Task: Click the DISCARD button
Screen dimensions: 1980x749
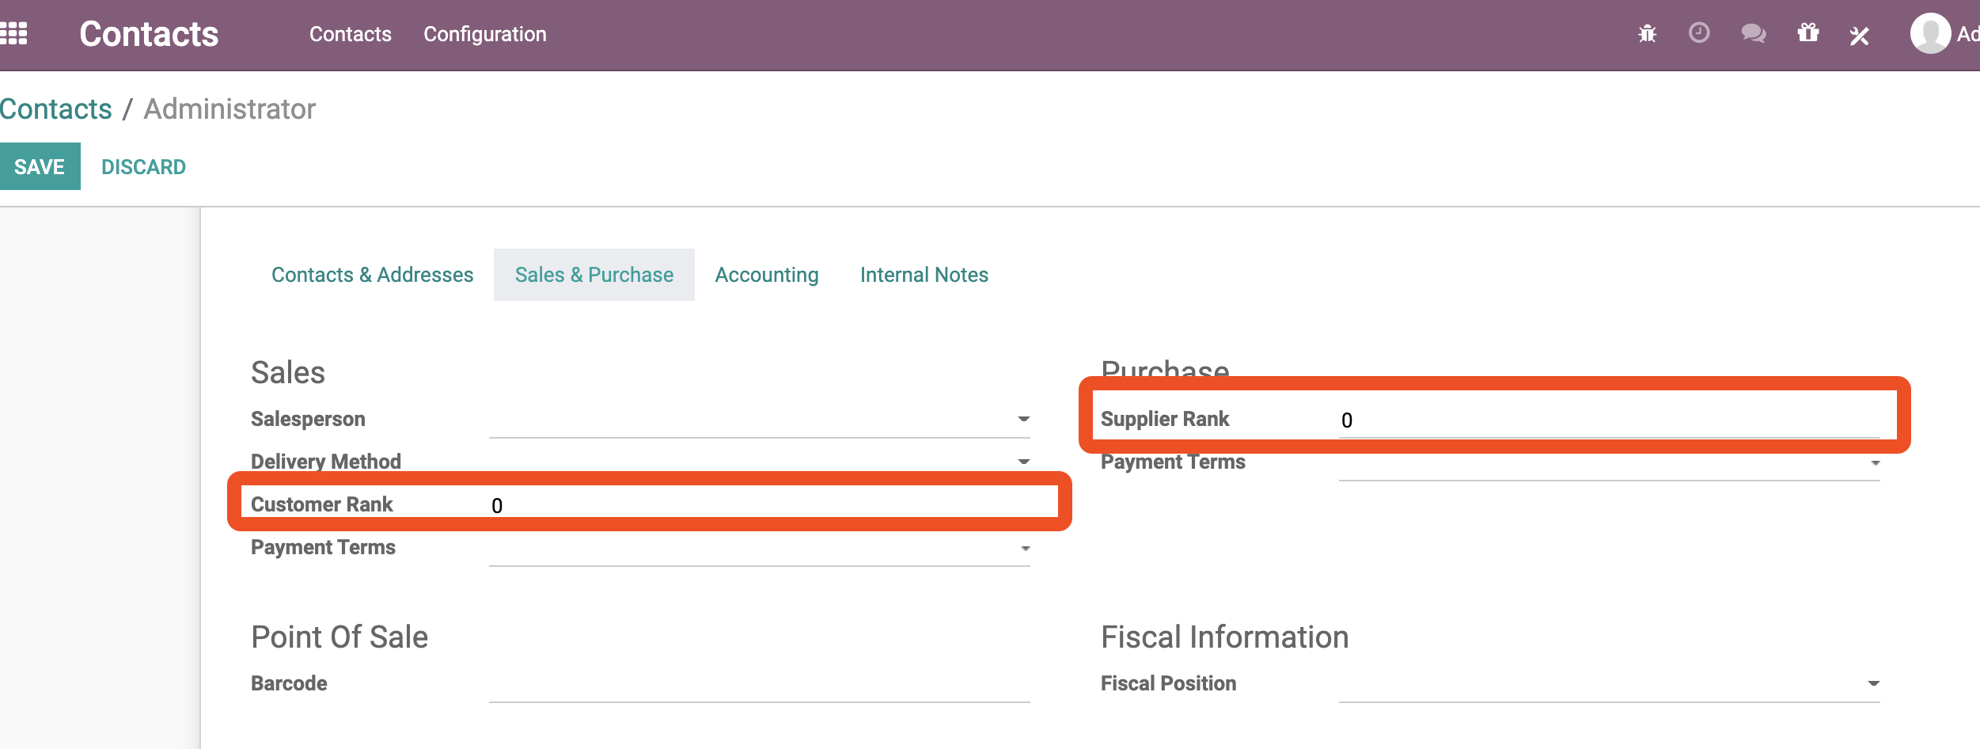Action: [x=143, y=167]
